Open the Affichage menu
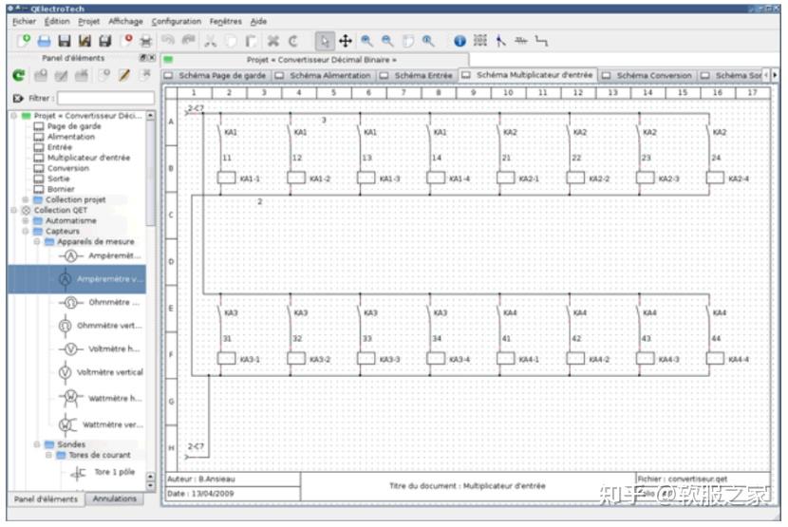 125,21
